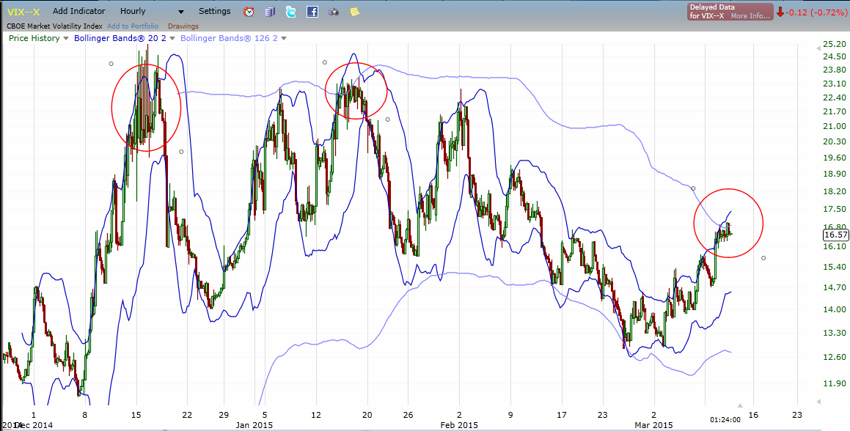Click the -0.12 (-0.72%) change value
The height and width of the screenshot is (431, 850).
click(816, 12)
